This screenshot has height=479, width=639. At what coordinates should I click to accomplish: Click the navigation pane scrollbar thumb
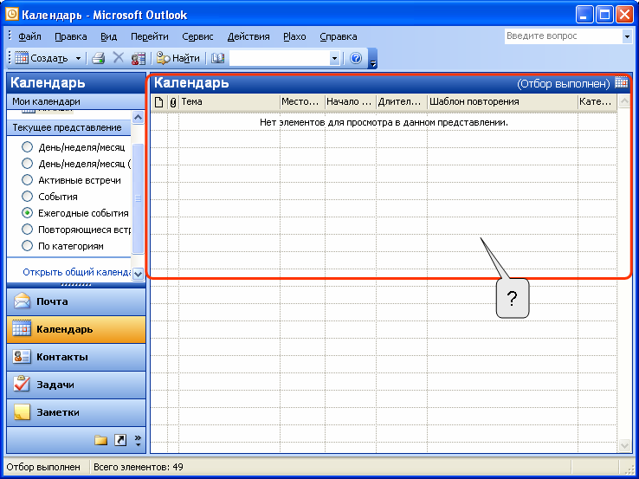(x=139, y=198)
